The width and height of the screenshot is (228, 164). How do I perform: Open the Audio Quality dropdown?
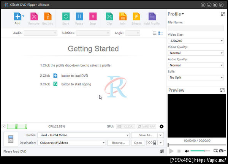click(196, 65)
